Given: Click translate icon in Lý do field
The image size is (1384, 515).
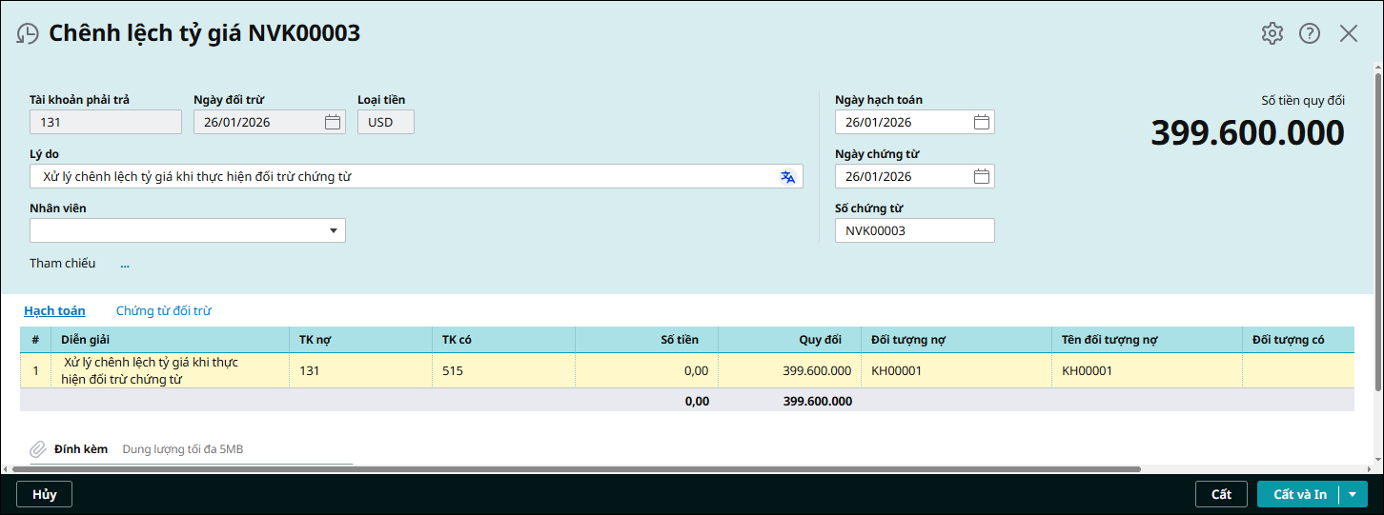Looking at the screenshot, I should tap(787, 176).
